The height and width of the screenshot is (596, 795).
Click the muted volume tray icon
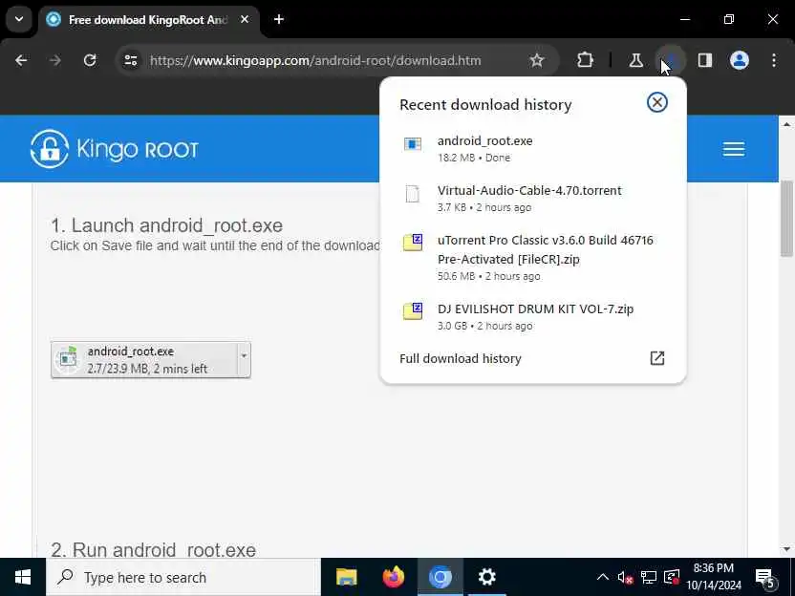625,577
